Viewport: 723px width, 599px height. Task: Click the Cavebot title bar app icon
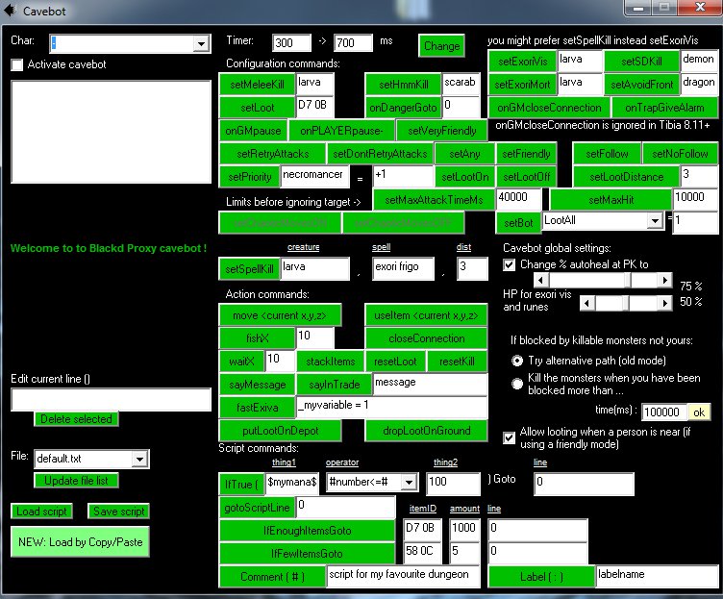click(x=10, y=11)
